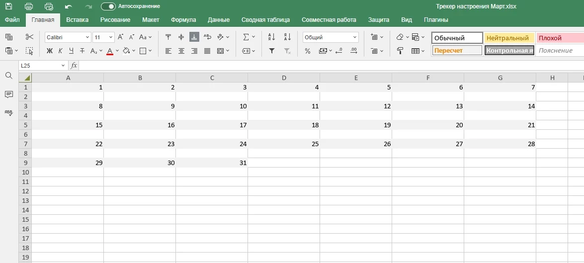Click the wrap text icon
The image size is (584, 263).
(x=207, y=37)
